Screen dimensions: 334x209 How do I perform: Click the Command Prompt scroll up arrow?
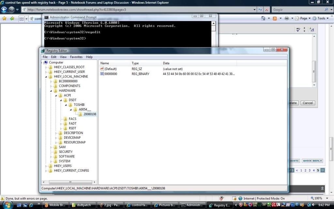[x=213, y=23]
